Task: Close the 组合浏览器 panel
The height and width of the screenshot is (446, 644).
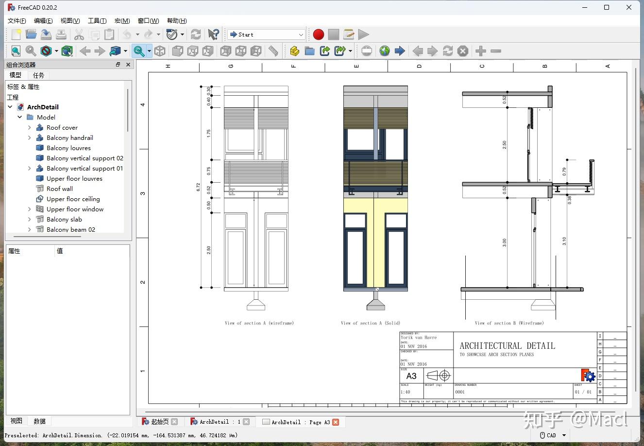Action: point(128,64)
